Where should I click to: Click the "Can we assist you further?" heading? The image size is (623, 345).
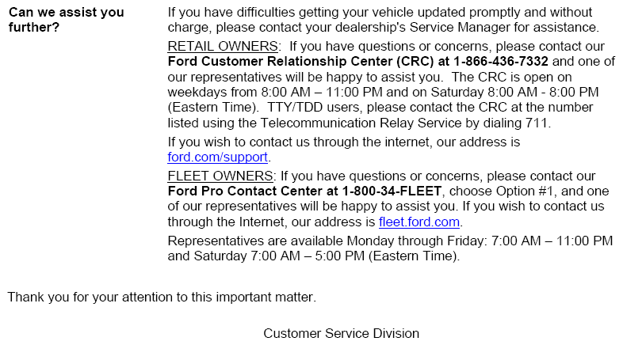67,20
